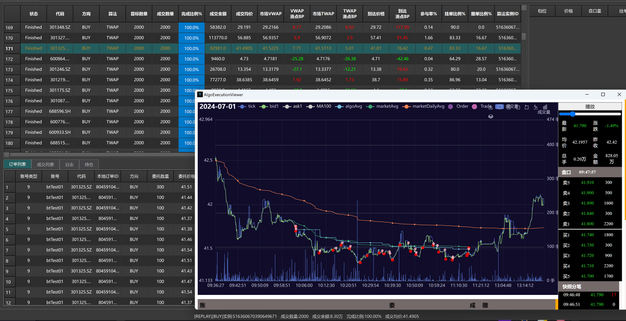626x321 pixels.
Task: Sort by the 成交金额 column header
Action: (217, 14)
